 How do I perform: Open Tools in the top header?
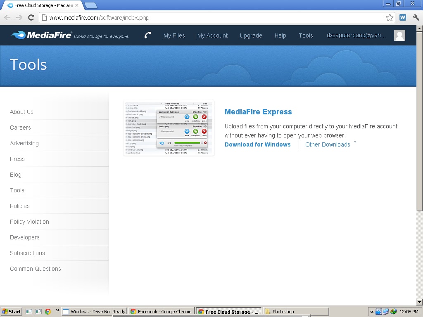tap(306, 35)
